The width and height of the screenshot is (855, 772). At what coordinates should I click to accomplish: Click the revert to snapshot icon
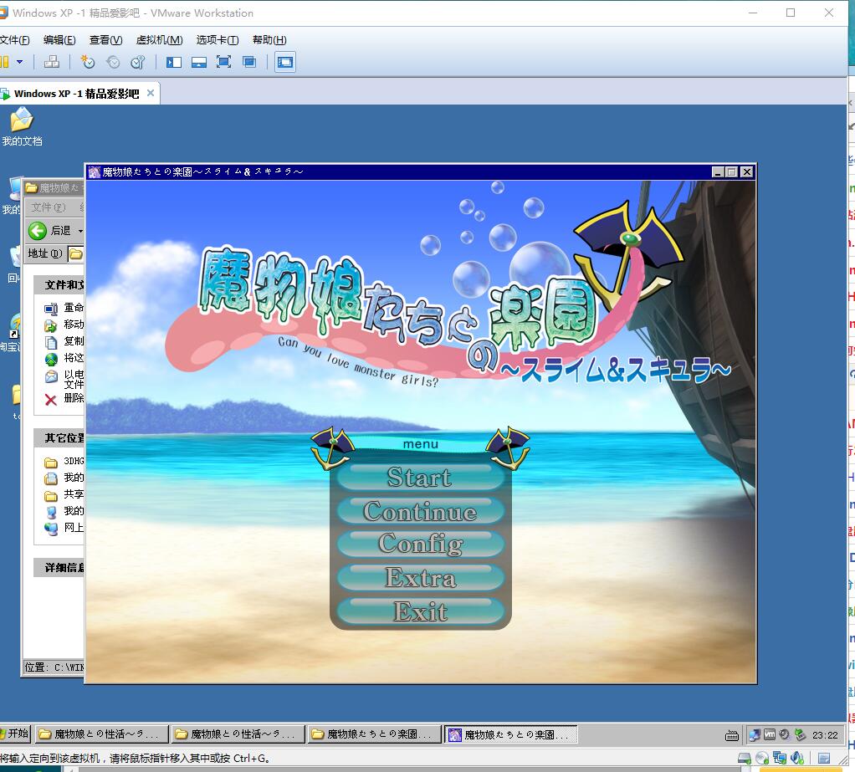pos(113,62)
